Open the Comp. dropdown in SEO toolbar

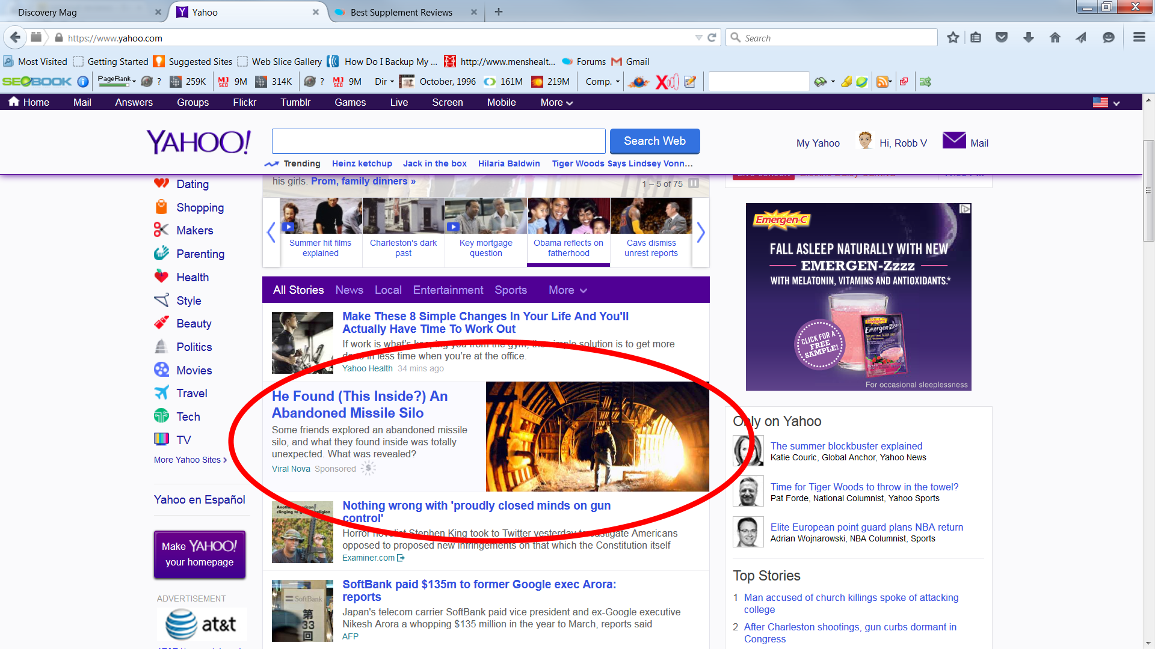(x=602, y=82)
